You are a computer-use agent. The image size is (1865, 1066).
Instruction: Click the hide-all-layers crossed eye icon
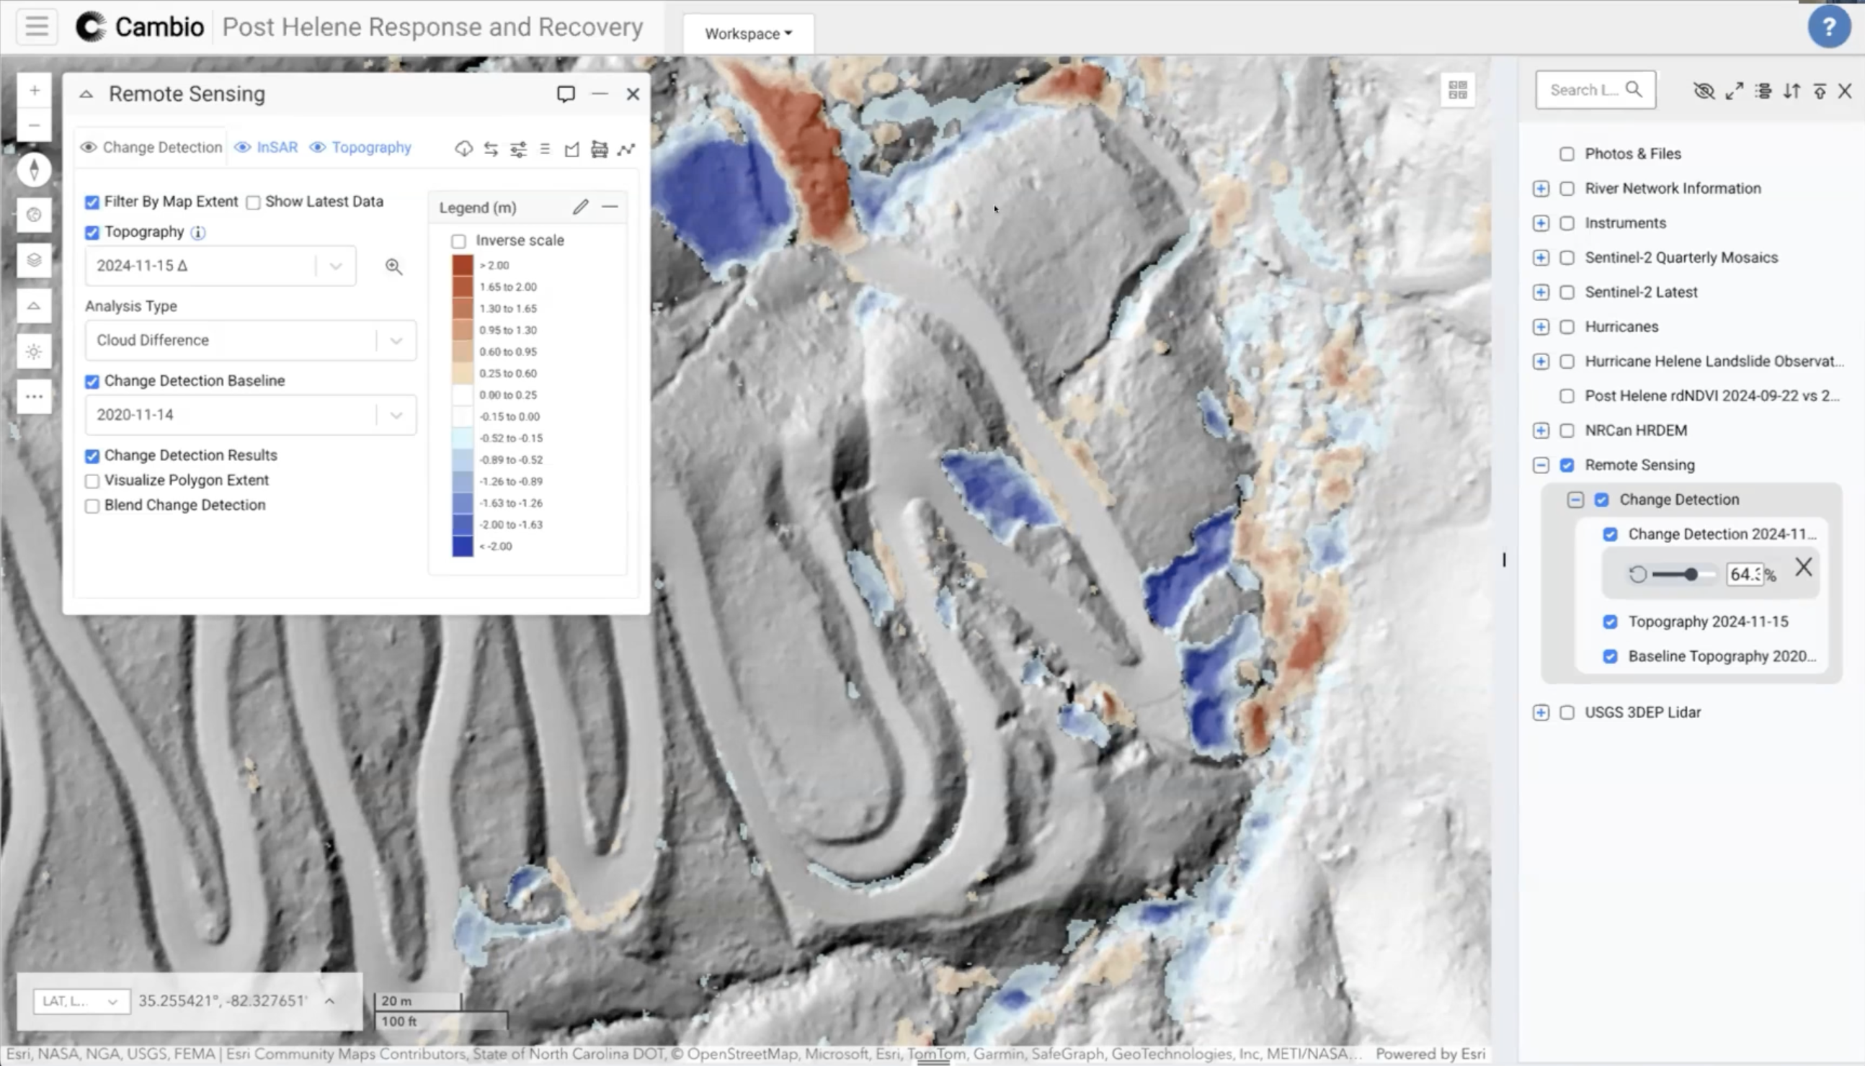point(1703,91)
